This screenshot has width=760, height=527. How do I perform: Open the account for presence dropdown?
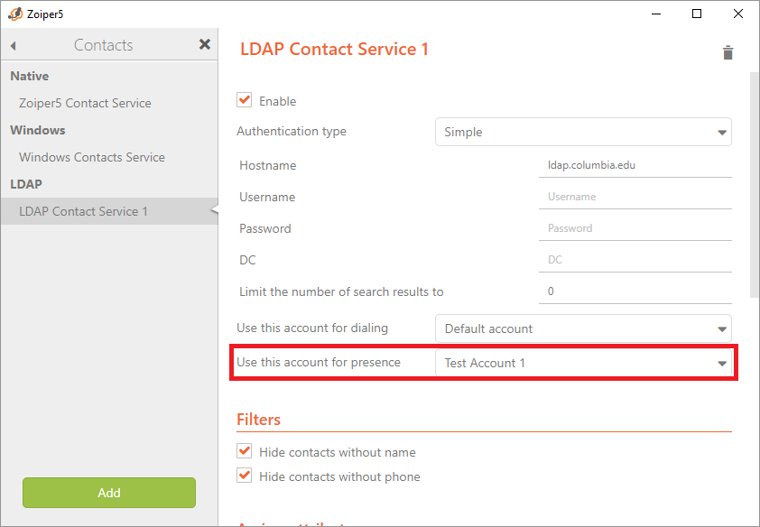(x=583, y=363)
